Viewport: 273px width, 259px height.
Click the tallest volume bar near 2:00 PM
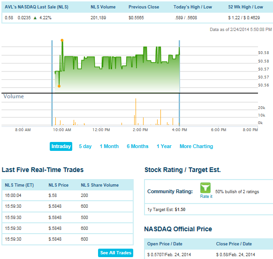click(136, 112)
